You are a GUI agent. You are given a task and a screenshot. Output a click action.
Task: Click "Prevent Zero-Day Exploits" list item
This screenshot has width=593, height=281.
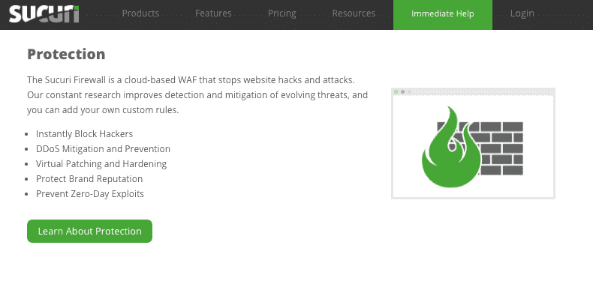tap(90, 194)
